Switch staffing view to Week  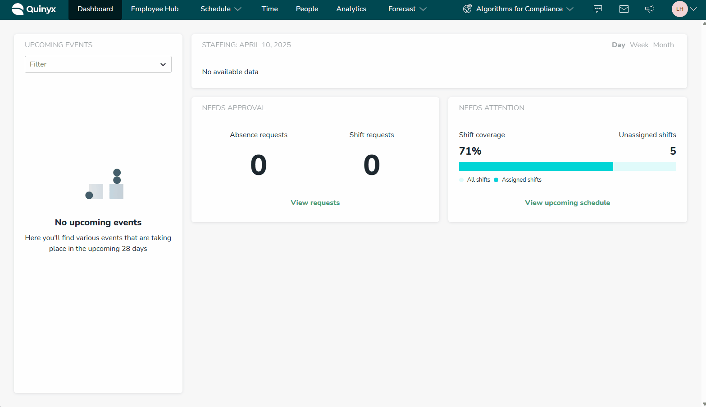639,45
